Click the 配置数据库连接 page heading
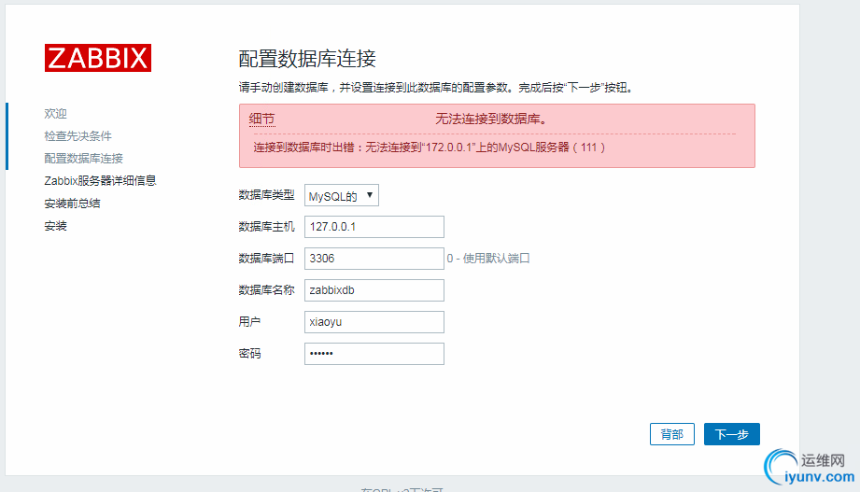Screen dimensions: 860x492 click(307, 59)
